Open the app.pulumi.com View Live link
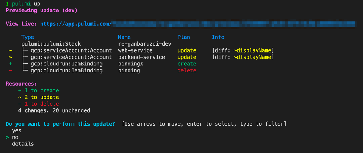Viewport: 363px width, 153px height. click(x=76, y=24)
